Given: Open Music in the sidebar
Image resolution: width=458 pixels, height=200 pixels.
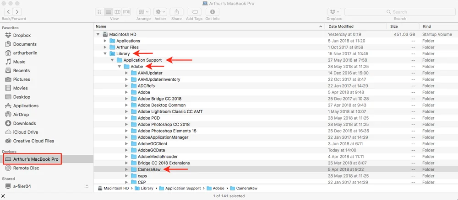Looking at the screenshot, I should (19, 62).
